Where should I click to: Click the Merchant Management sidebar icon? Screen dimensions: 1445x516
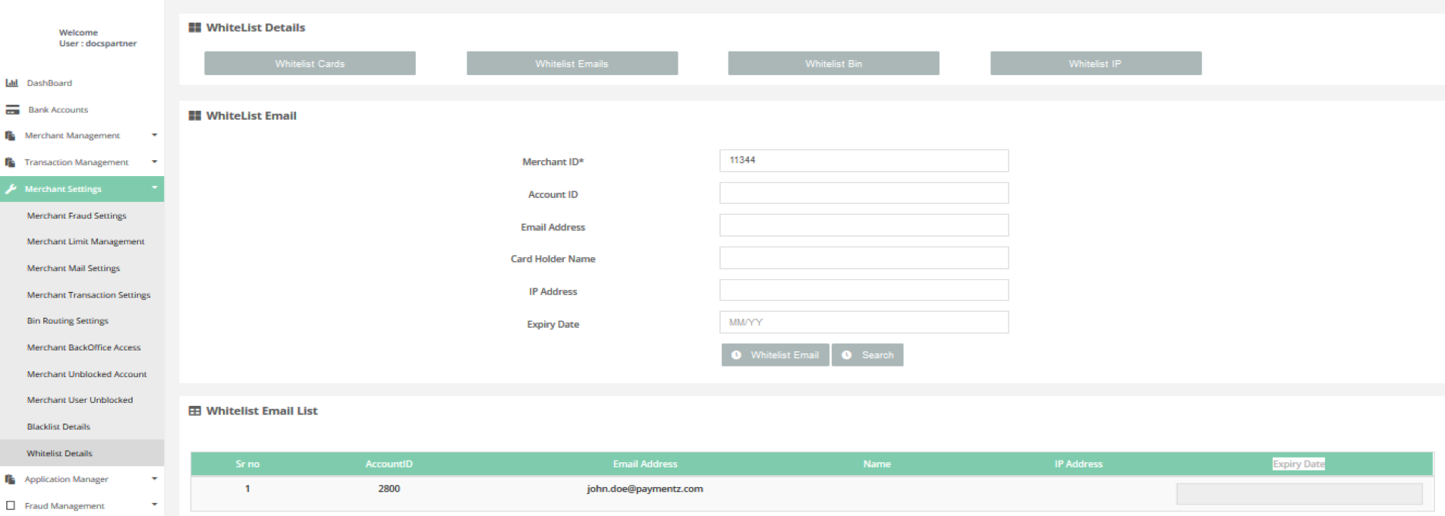(x=10, y=136)
